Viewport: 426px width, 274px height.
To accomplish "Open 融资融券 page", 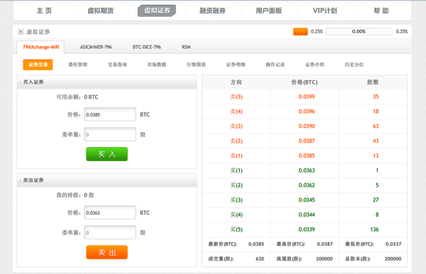I will tap(212, 11).
